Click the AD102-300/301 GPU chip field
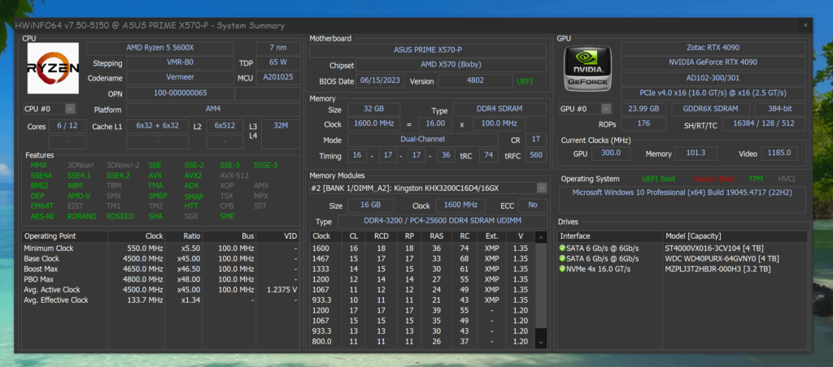This screenshot has height=367, width=833. click(x=713, y=78)
